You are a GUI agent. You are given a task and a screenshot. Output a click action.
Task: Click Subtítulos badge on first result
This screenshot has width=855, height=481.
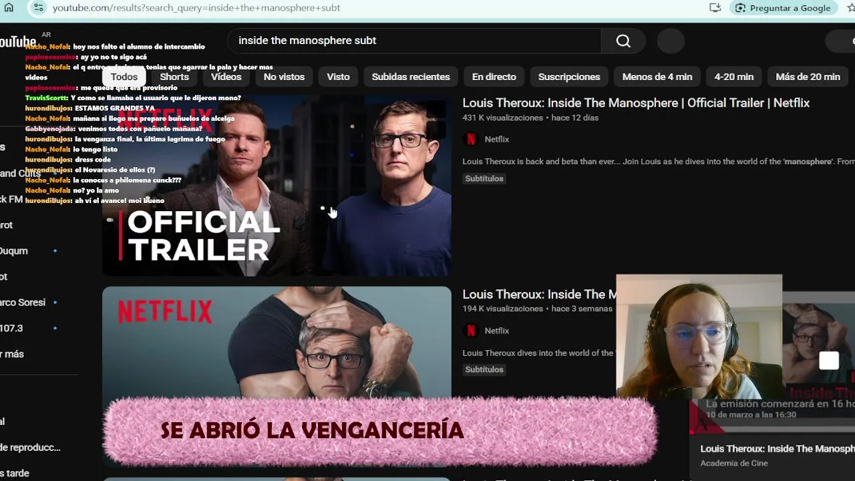point(484,178)
